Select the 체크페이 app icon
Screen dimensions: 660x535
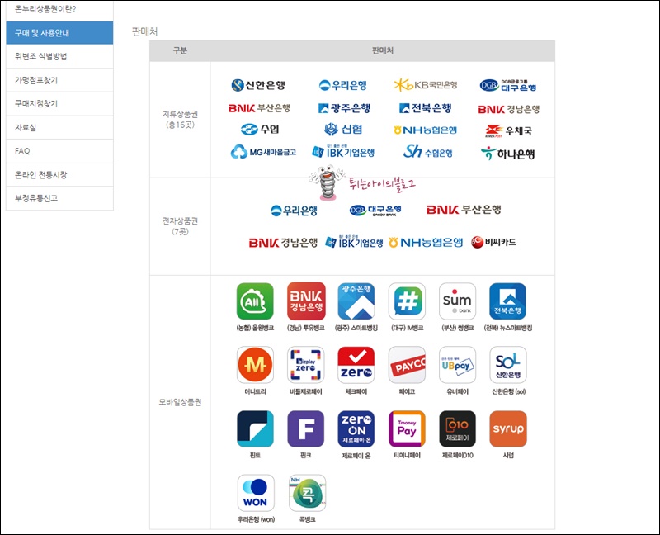coord(356,365)
